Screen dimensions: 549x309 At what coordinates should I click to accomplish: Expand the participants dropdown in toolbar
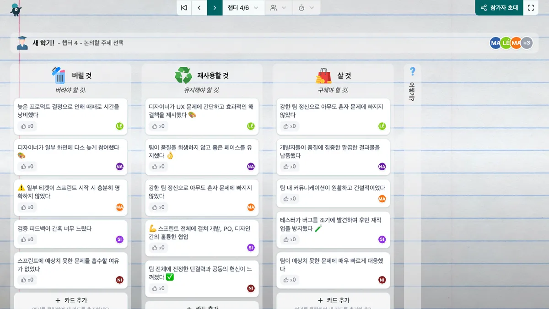278,8
